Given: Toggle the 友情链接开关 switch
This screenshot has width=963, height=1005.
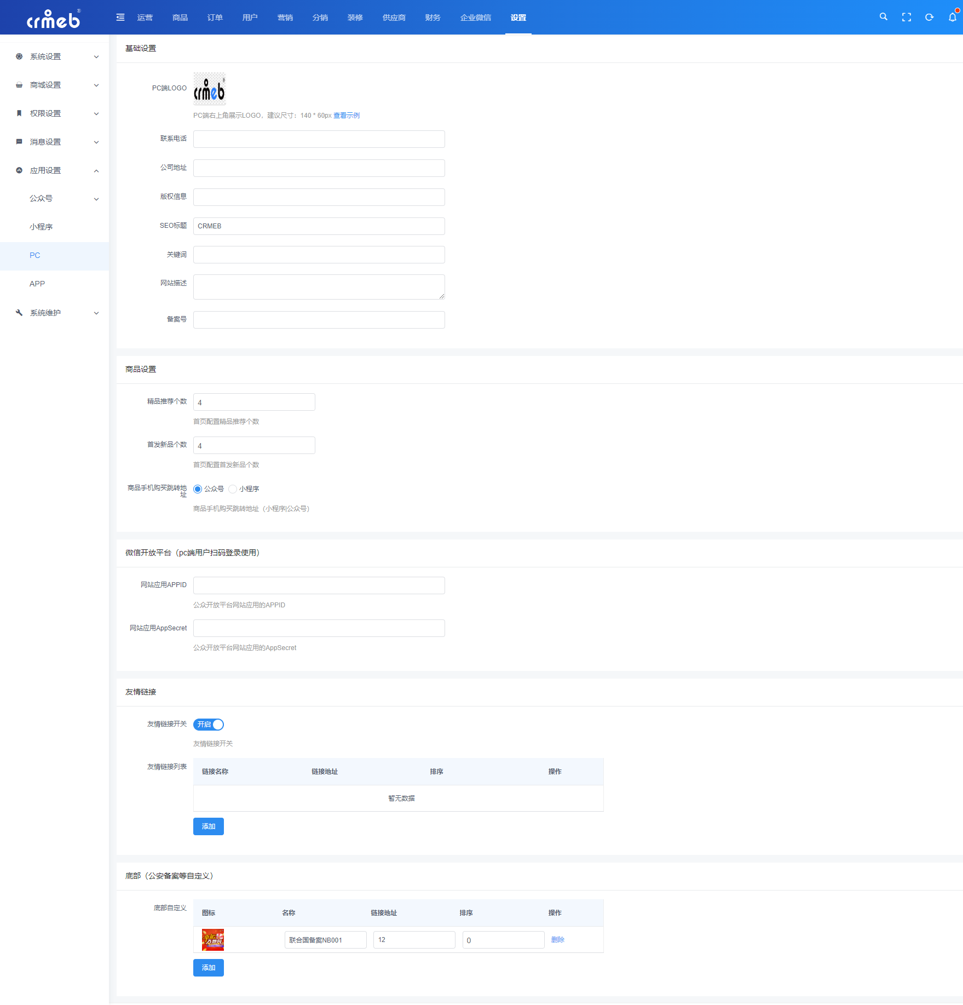Looking at the screenshot, I should click(209, 724).
